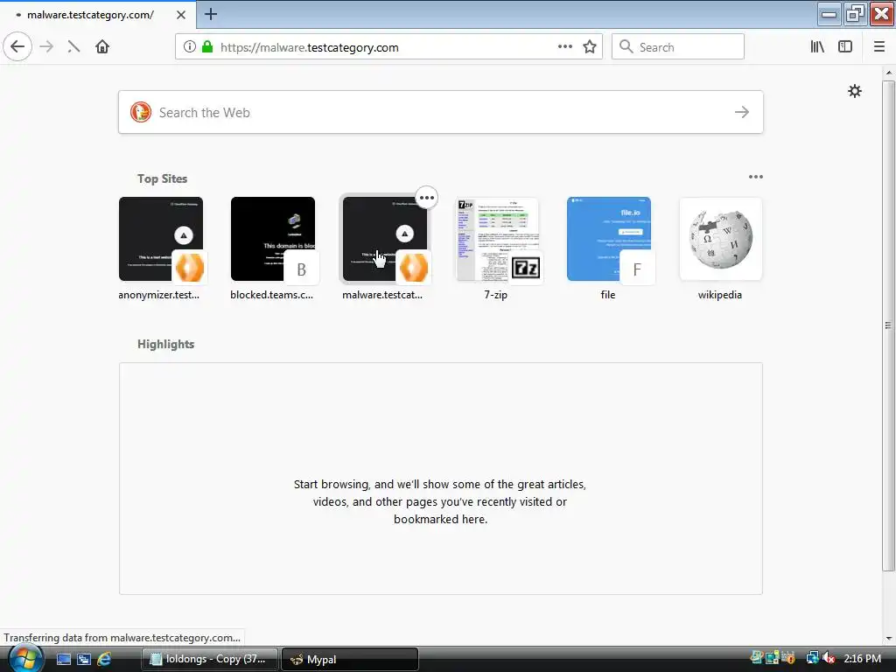The width and height of the screenshot is (896, 672).
Task: Open the 7-zip top site tile
Action: click(497, 239)
